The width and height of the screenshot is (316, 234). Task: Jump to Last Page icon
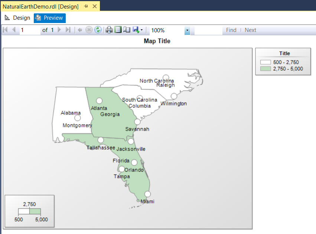coord(68,30)
